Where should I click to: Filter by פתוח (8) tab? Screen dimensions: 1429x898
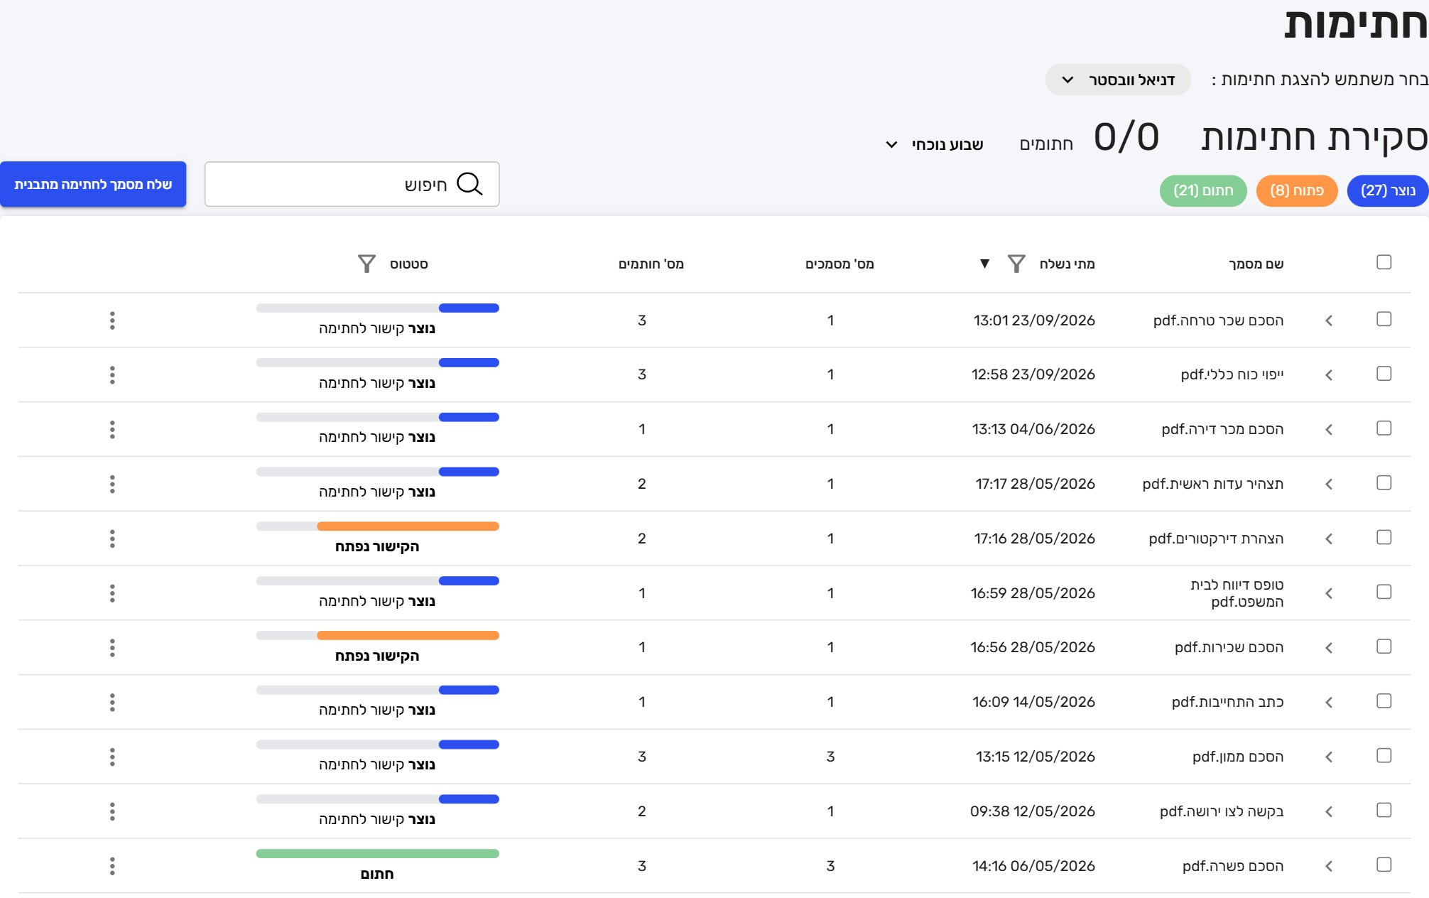[1297, 190]
